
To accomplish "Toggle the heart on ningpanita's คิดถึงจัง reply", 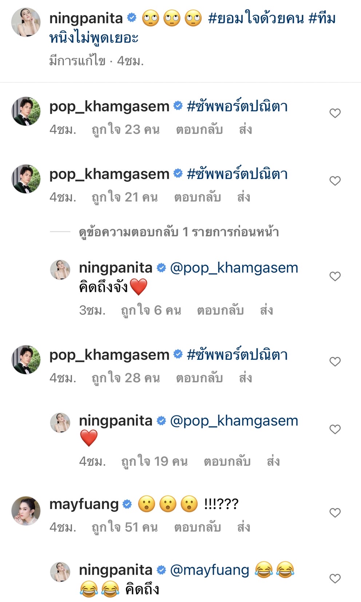I will pyautogui.click(x=335, y=277).
